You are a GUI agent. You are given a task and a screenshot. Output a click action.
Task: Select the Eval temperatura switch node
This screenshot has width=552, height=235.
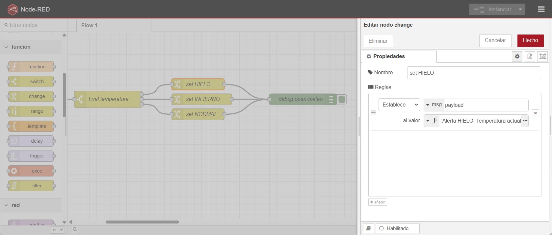108,99
